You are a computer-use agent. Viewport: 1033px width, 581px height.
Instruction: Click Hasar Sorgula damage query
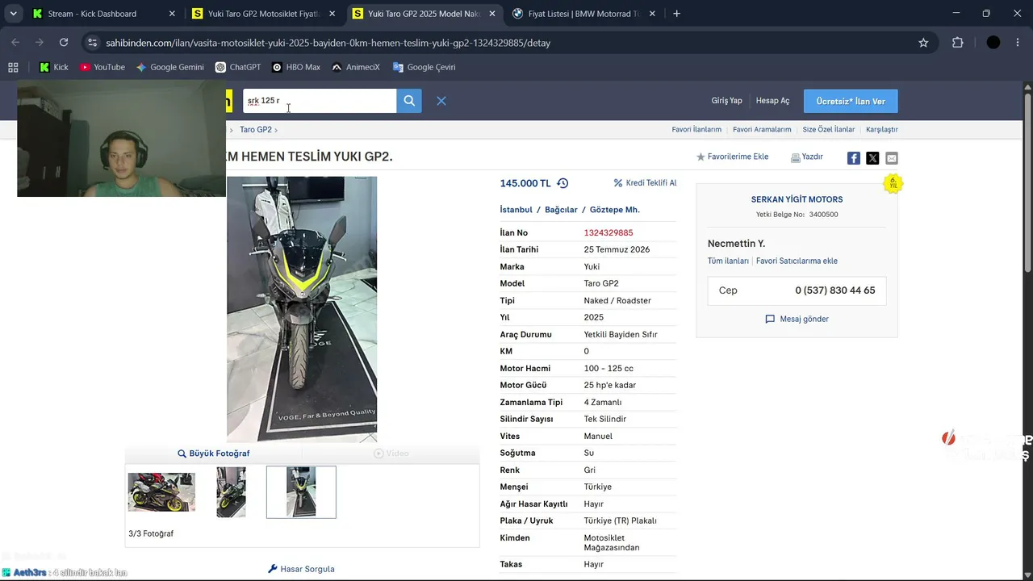point(301,569)
